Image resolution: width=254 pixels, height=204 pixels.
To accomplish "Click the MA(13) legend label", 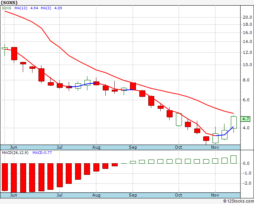I will [x=21, y=8].
